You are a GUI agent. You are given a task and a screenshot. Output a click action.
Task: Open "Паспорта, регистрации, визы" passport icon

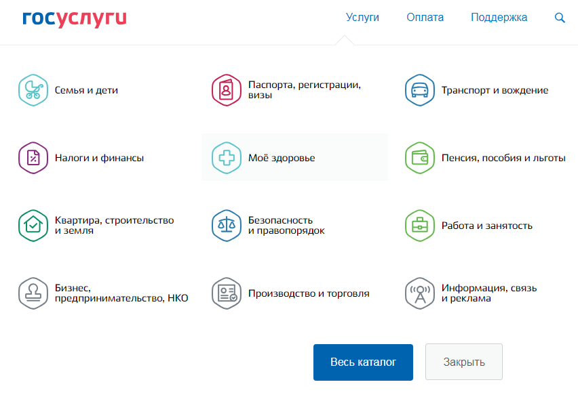pos(227,89)
